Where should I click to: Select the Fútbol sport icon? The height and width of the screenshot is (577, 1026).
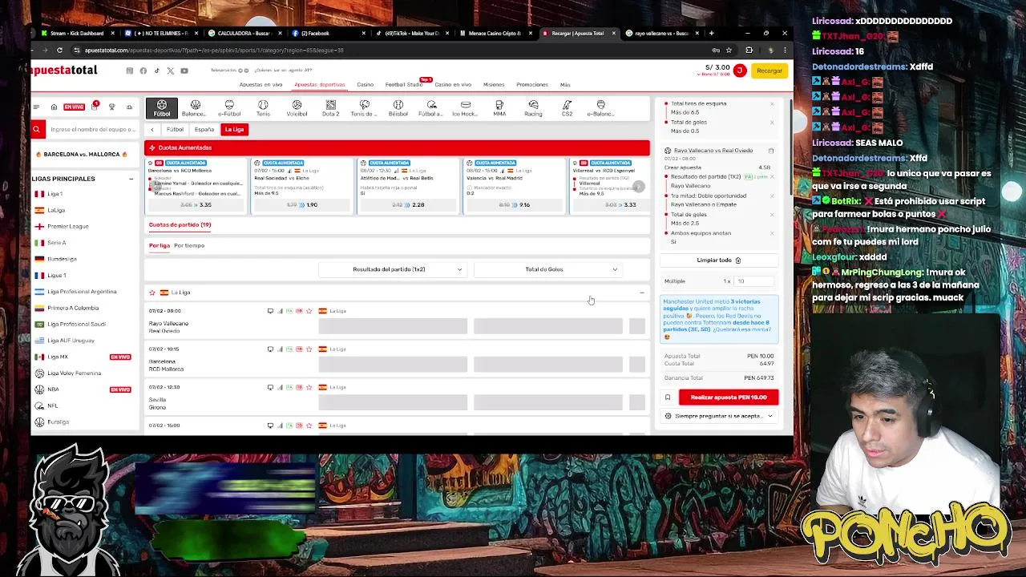tap(162, 108)
